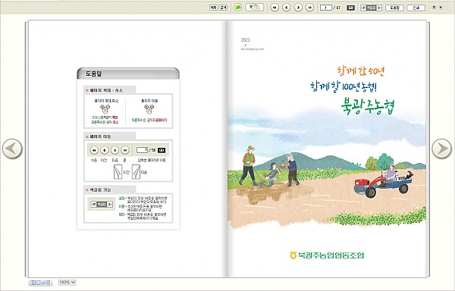Click the 인쇄 print button
455x291 pixels.
pyautogui.click(x=416, y=8)
